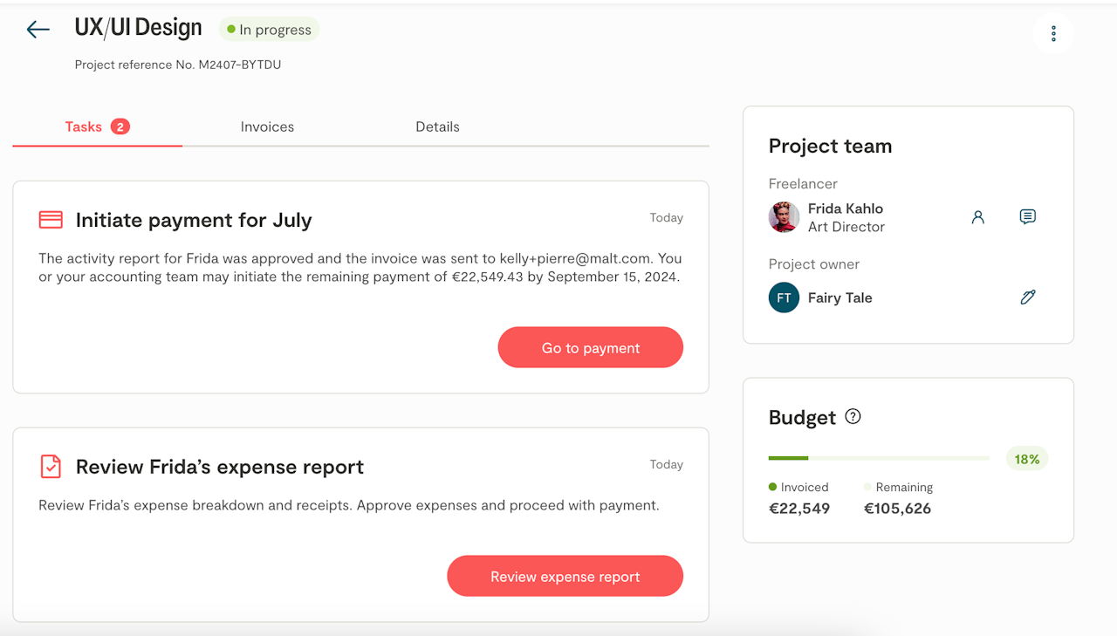Click the payment card icon
The image size is (1117, 636).
(51, 220)
